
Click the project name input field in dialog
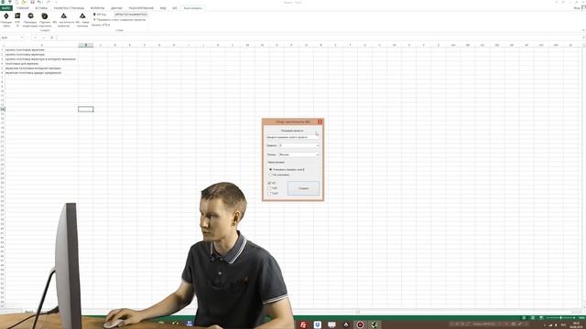(293, 137)
